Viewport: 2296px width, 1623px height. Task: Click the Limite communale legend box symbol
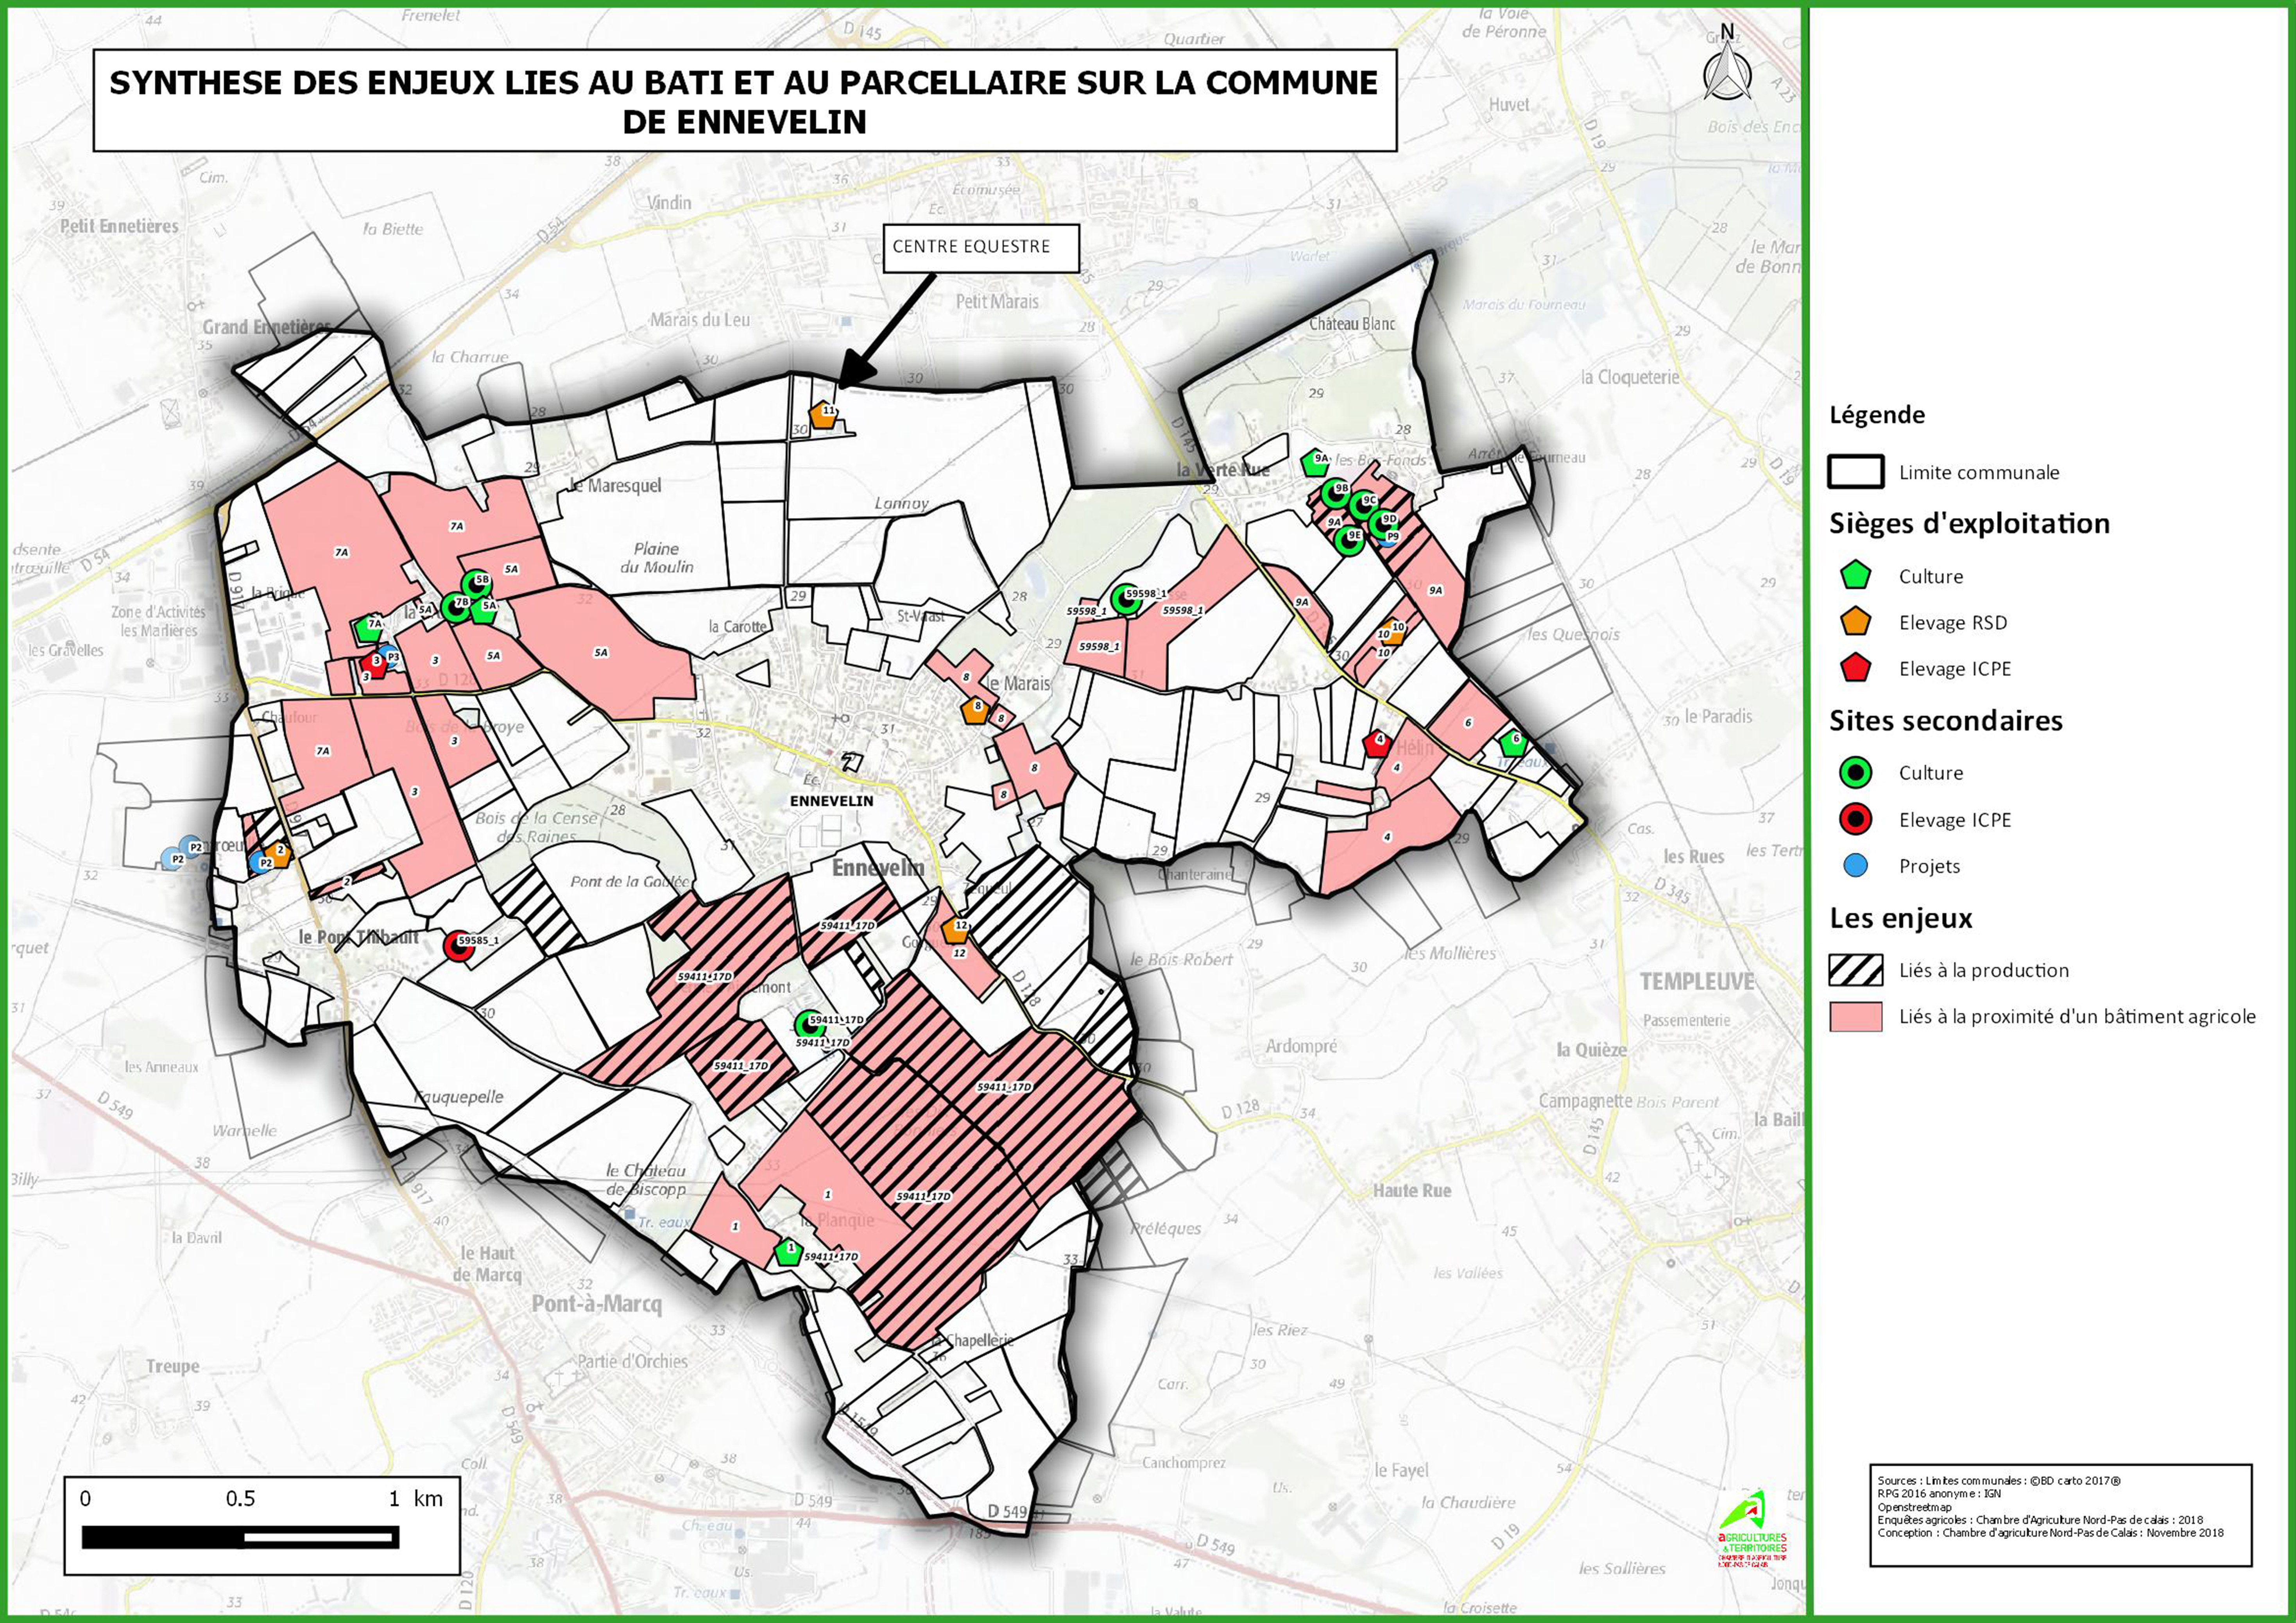point(1855,472)
